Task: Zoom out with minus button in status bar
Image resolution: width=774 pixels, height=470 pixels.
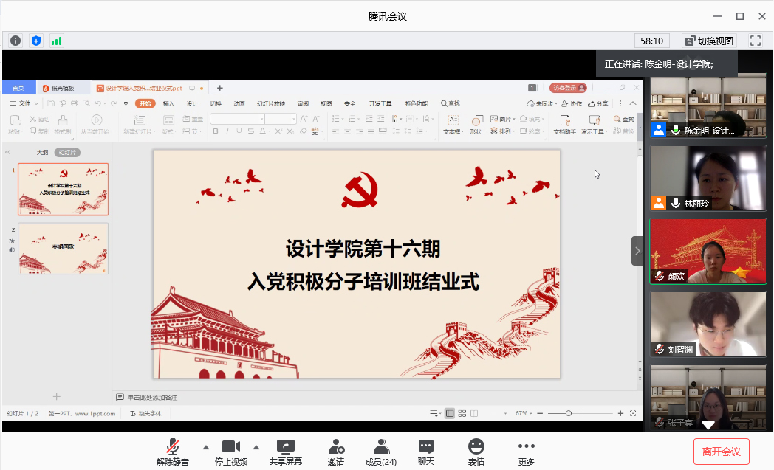Action: [540, 413]
